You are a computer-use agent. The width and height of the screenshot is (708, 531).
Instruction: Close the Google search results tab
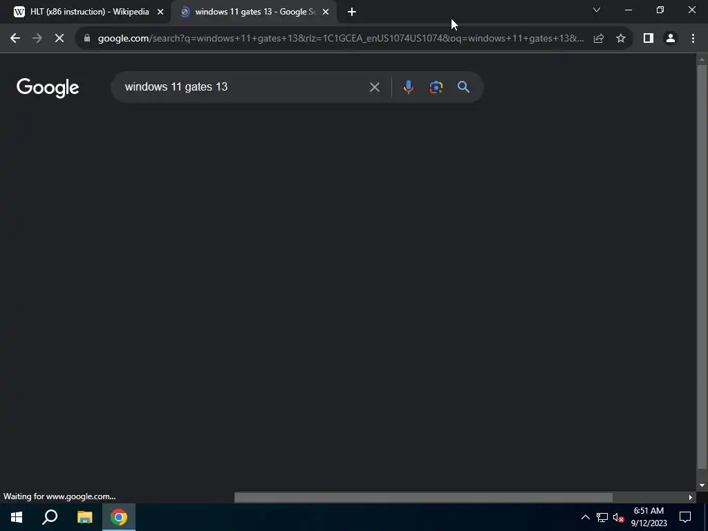tap(326, 12)
